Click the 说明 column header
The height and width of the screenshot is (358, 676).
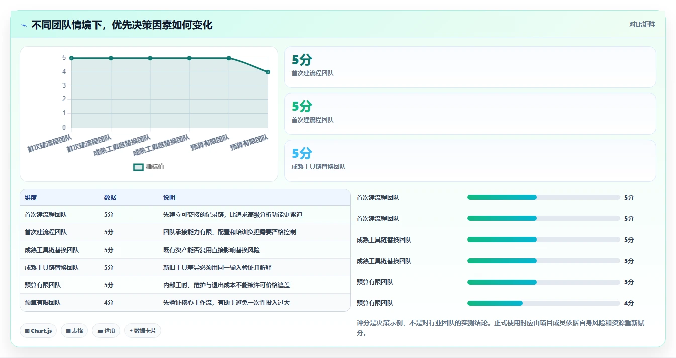[169, 198]
